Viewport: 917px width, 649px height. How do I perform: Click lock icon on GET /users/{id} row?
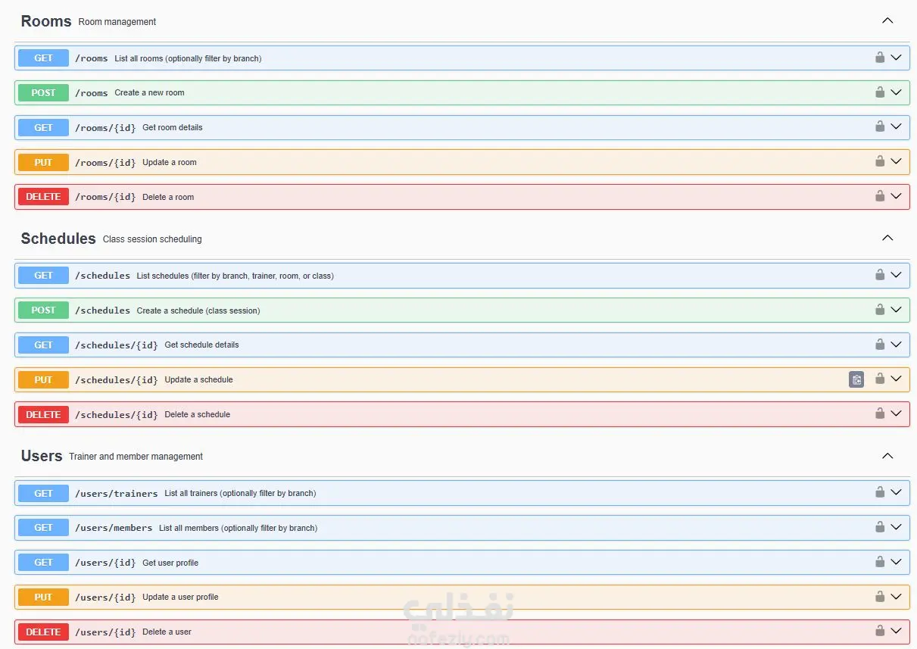coord(879,561)
